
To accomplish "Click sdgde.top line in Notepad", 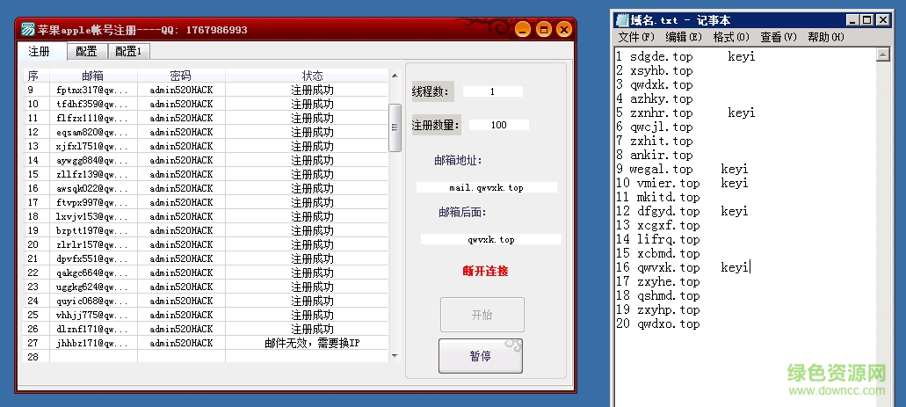I will (685, 56).
